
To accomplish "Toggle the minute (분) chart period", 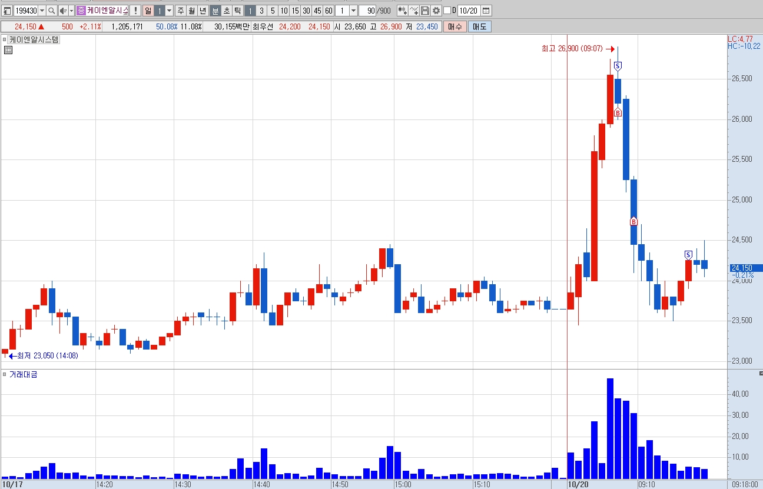I will point(215,11).
